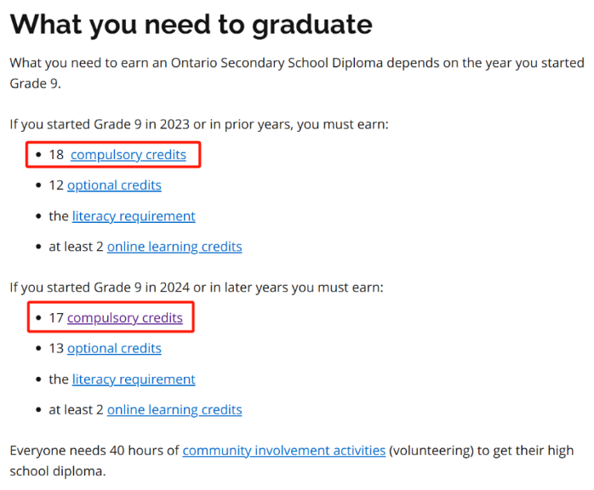
Task: Open compulsory credits link beside 18
Action: tap(129, 155)
